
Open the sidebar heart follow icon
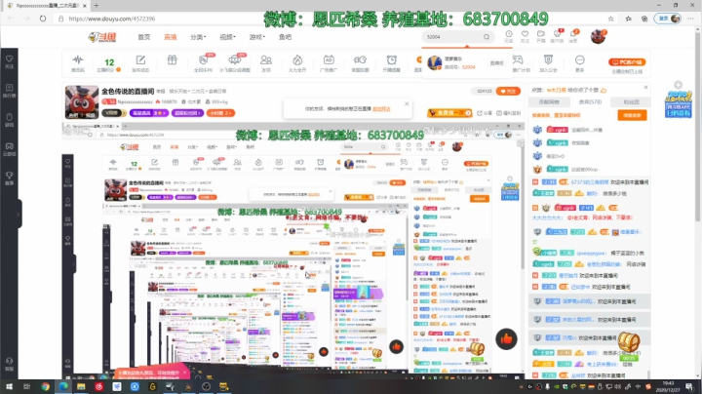pos(9,61)
